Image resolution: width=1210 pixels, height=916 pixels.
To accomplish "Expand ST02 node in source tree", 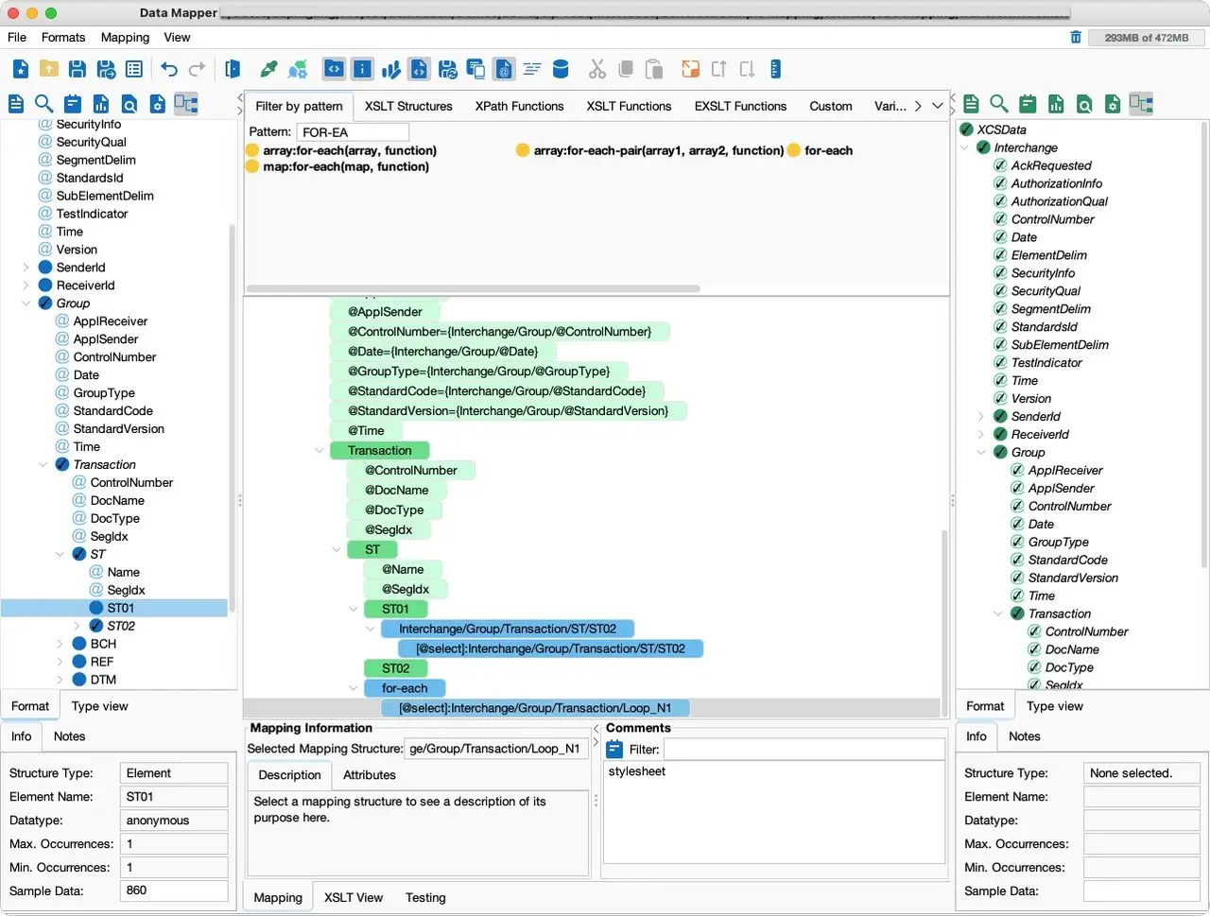I will click(x=77, y=626).
